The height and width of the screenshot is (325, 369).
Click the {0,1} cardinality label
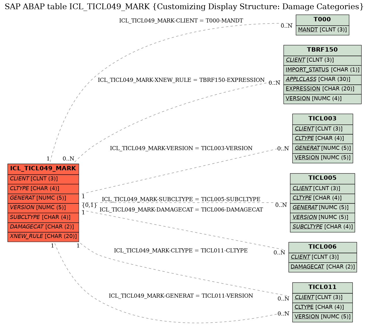89,205
